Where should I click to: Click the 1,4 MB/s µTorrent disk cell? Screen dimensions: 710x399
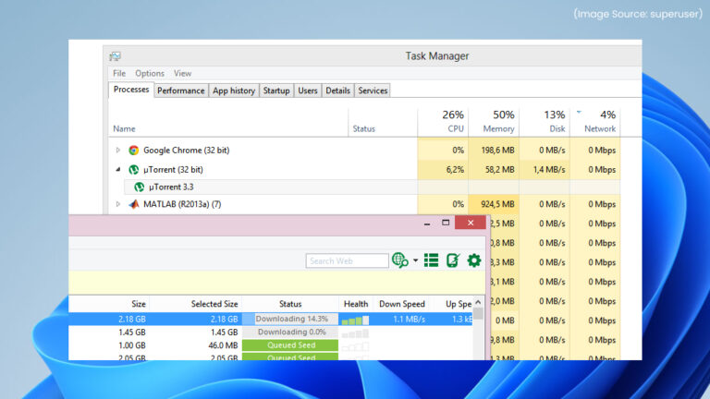click(x=545, y=170)
